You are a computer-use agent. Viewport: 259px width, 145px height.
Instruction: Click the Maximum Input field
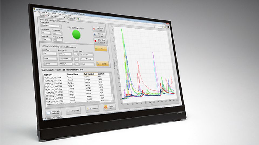[46, 33]
